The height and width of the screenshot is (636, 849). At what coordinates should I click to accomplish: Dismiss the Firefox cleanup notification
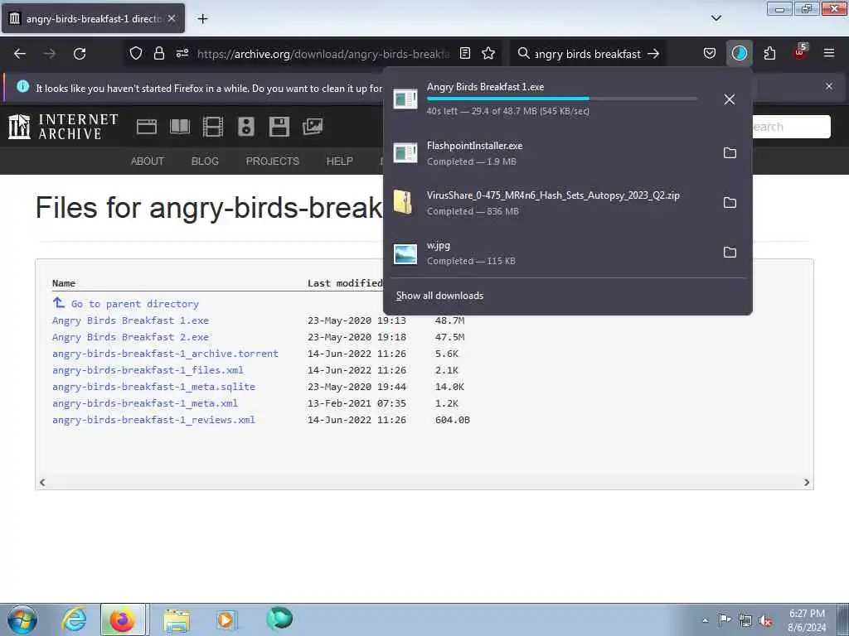(x=829, y=86)
